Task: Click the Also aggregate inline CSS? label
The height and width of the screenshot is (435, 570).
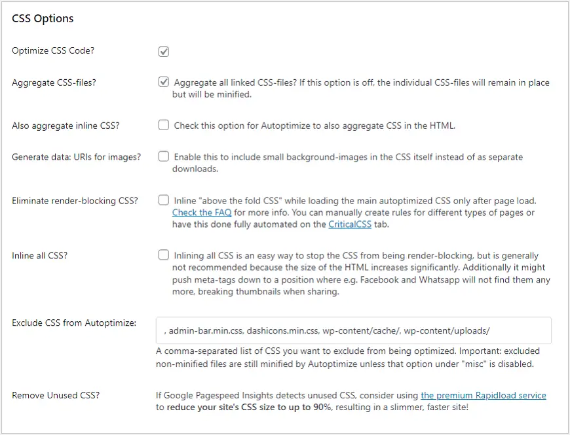Action: [66, 126]
